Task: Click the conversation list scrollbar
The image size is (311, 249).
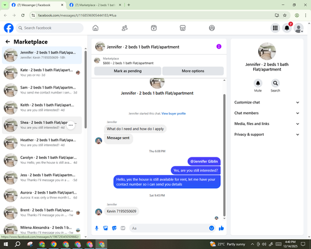Action: pyautogui.click(x=86, y=89)
